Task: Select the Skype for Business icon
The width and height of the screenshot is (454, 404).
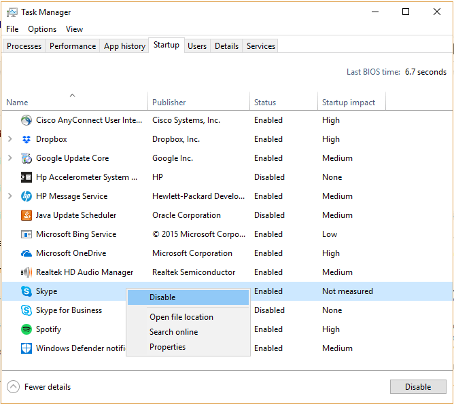Action: [27, 310]
